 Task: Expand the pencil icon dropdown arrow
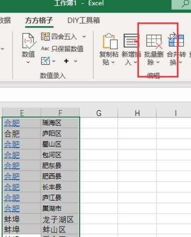54,61
